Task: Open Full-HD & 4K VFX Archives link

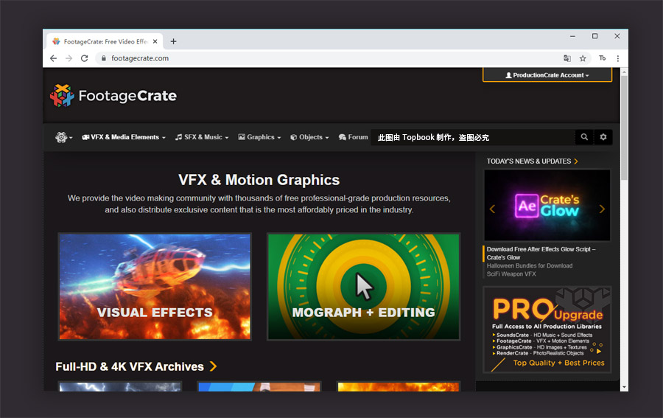Action: click(x=136, y=366)
